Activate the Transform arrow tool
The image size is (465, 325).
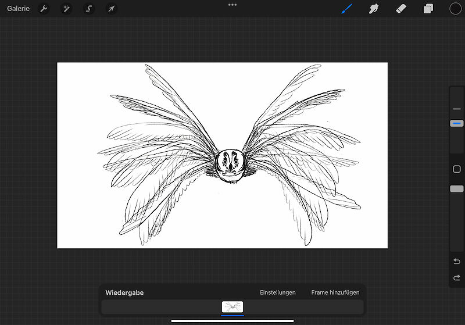pyautogui.click(x=111, y=9)
